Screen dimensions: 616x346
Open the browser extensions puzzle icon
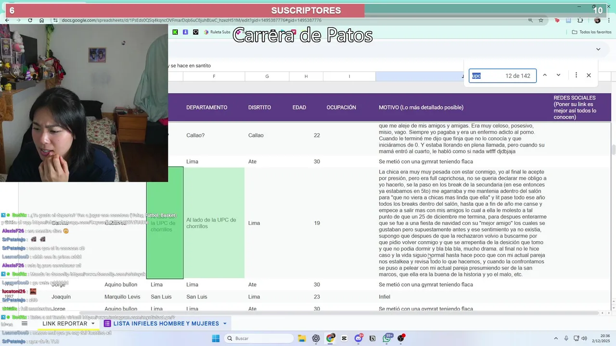580,20
